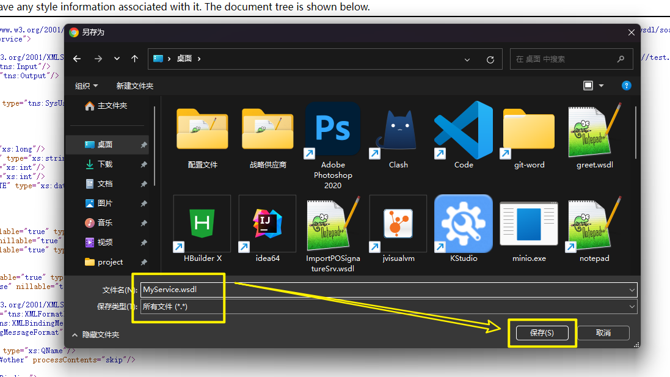The image size is (670, 377).
Task: Click the jvisualvm icon
Action: (x=398, y=224)
